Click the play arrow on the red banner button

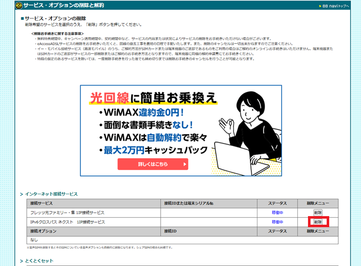(185, 164)
